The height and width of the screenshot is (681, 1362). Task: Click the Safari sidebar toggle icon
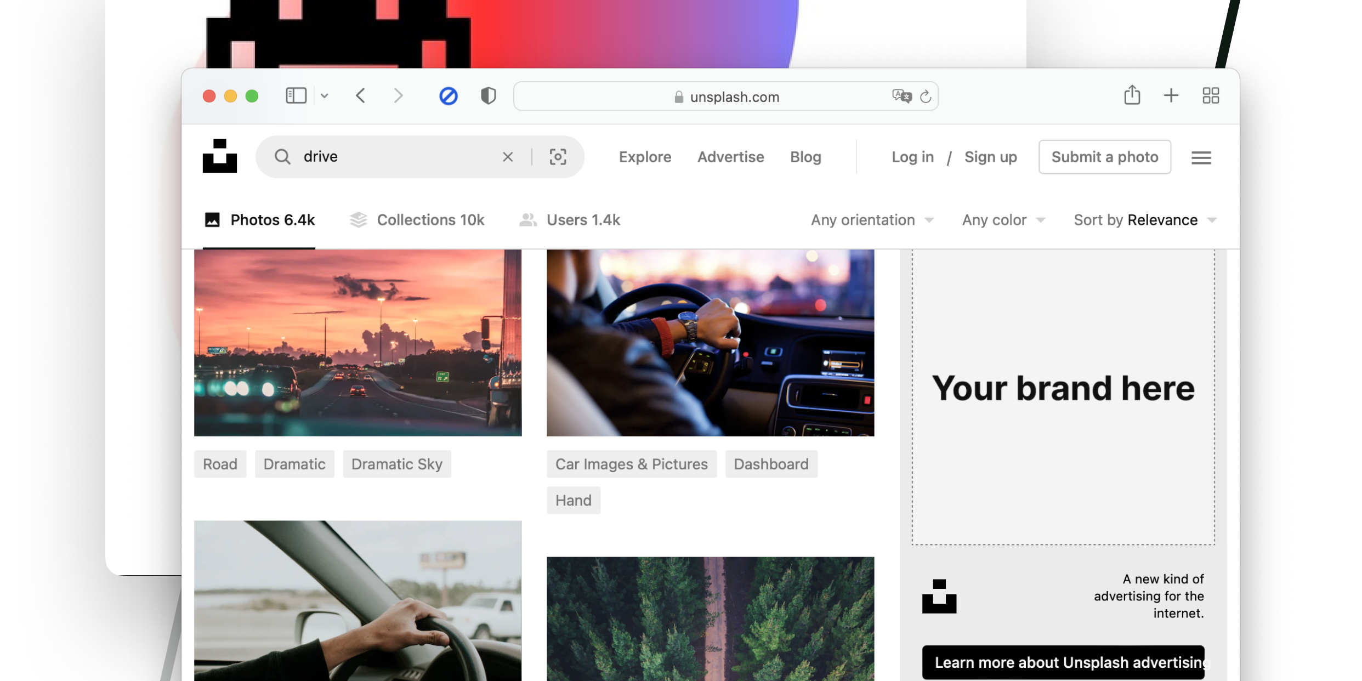pyautogui.click(x=296, y=96)
